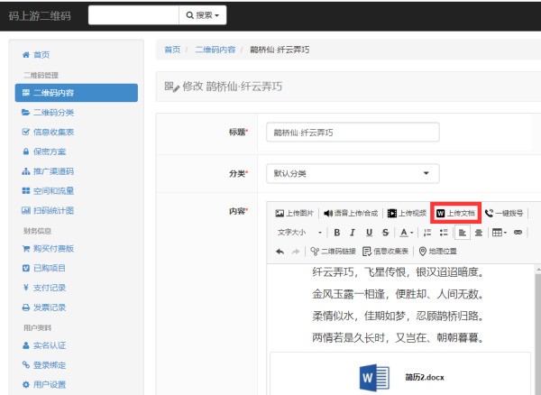Click the 标题 title input field

click(x=353, y=132)
